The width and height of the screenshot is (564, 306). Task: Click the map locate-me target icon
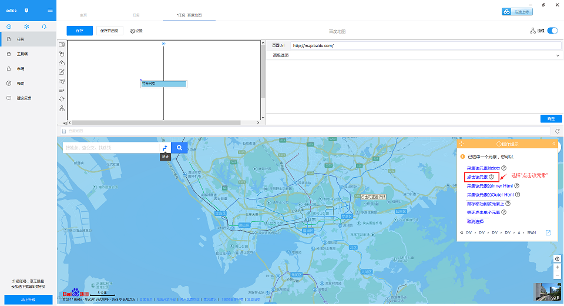(557, 259)
